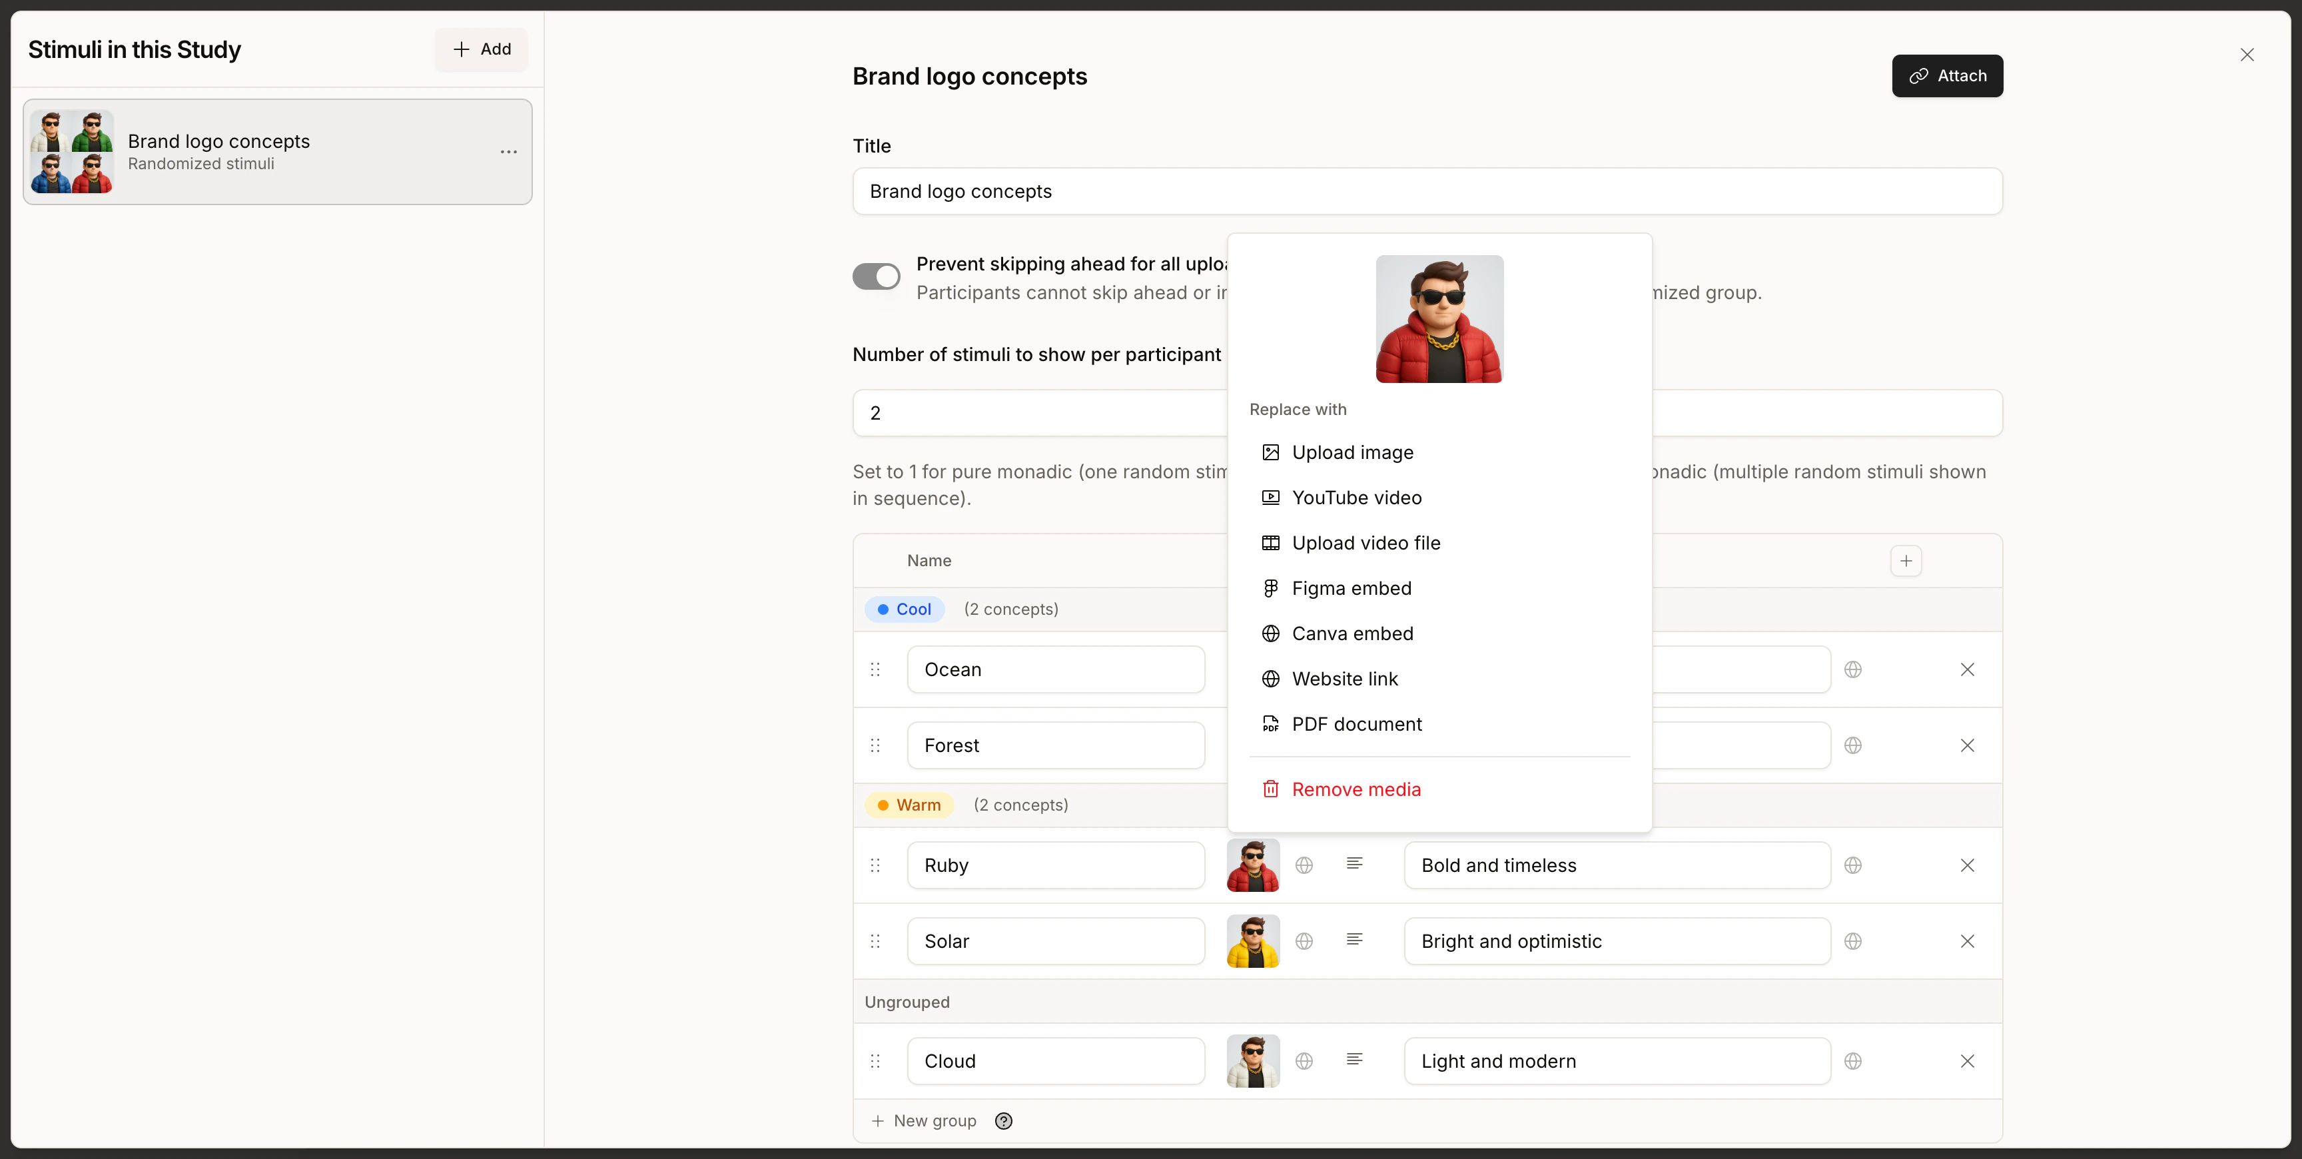Click the Add button in Stimuli panel

[481, 49]
